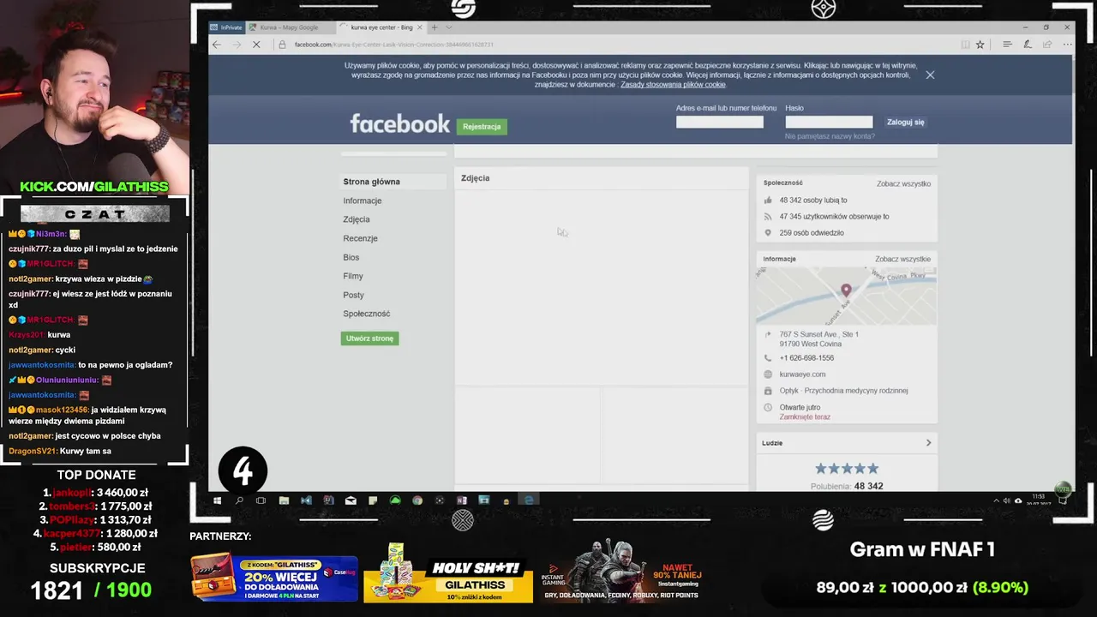Click the InPrivate badge
Screen dimensions: 1097x617
click(227, 27)
